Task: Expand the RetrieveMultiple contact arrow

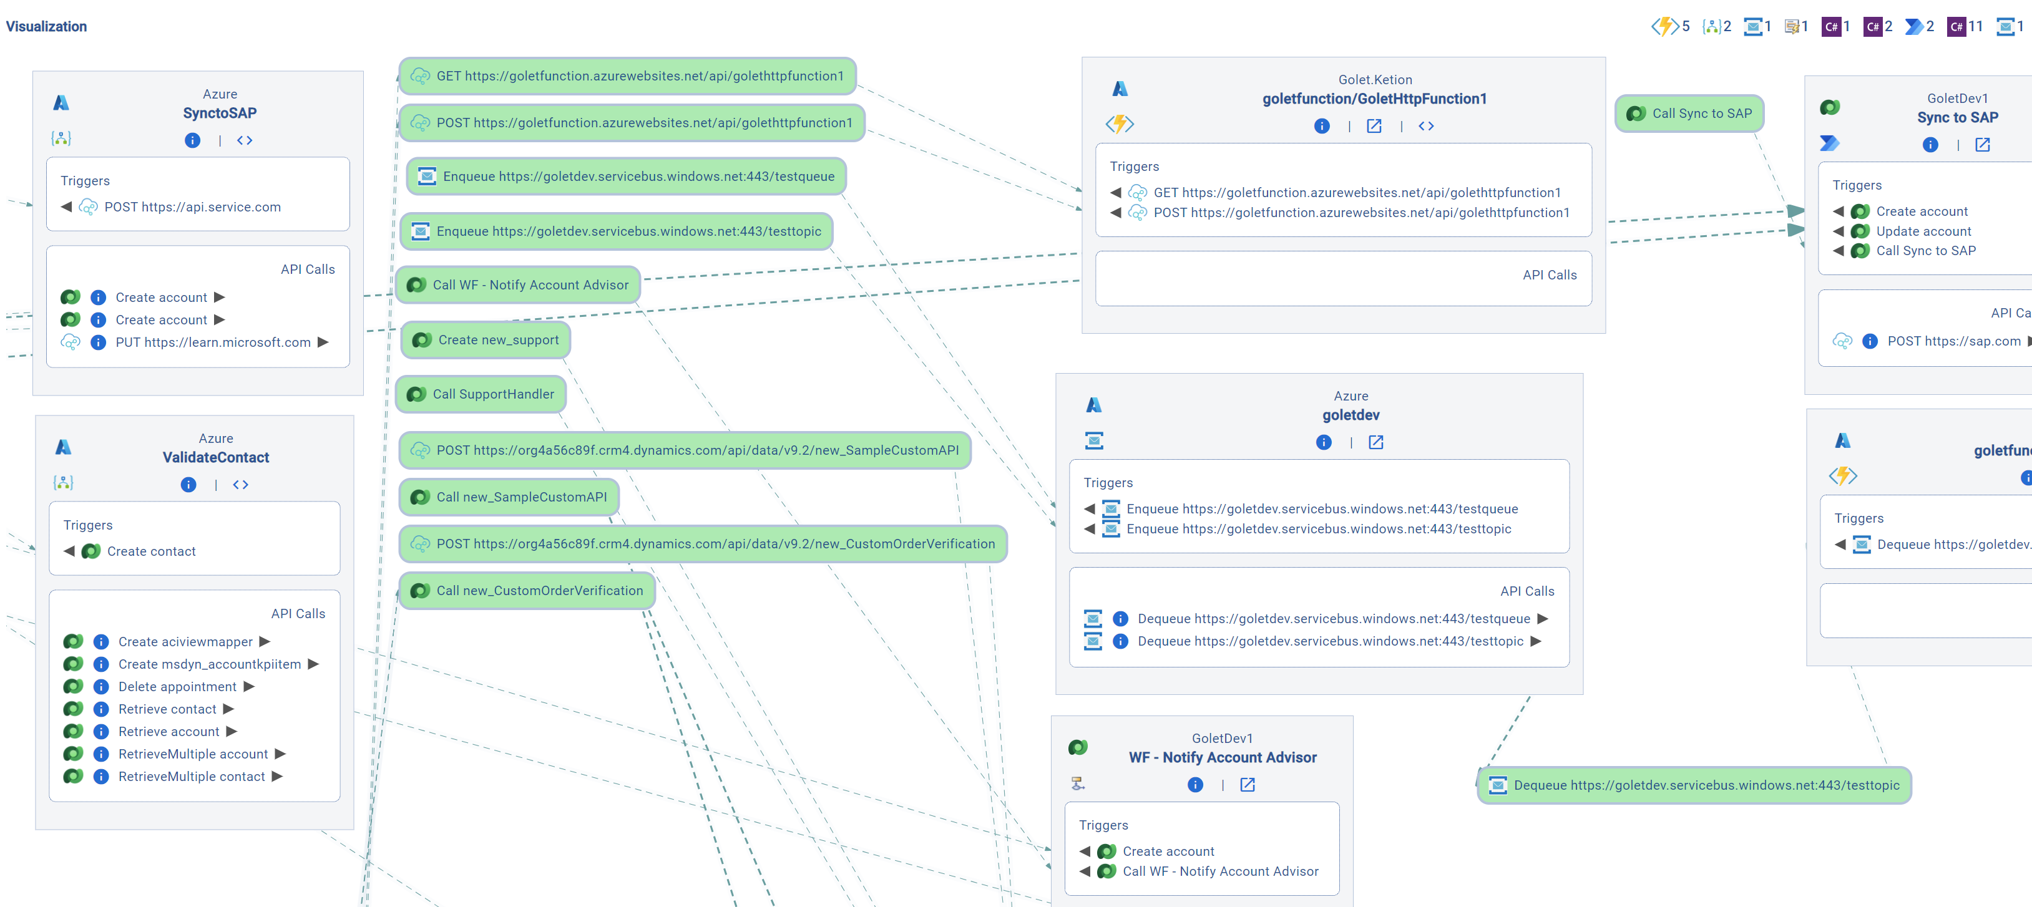Action: point(277,776)
